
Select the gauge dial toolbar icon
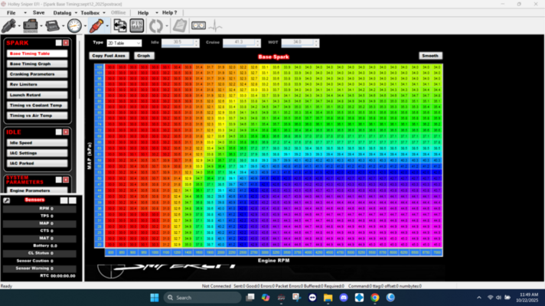point(74,26)
